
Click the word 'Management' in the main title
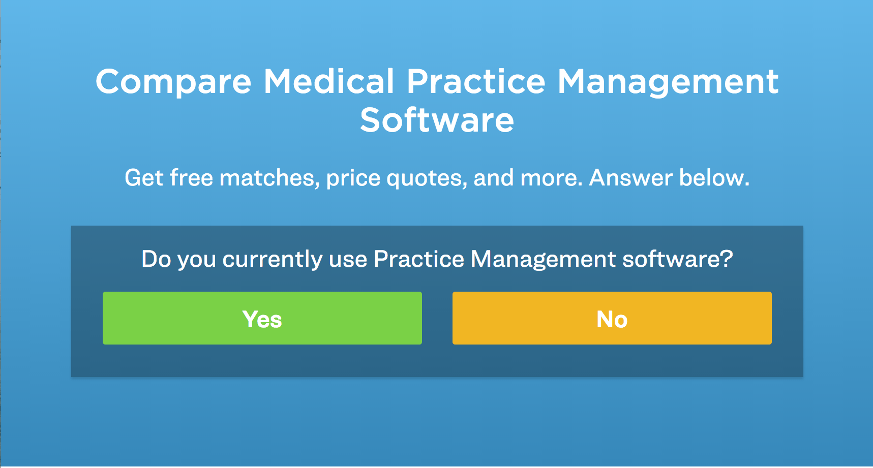tap(668, 83)
